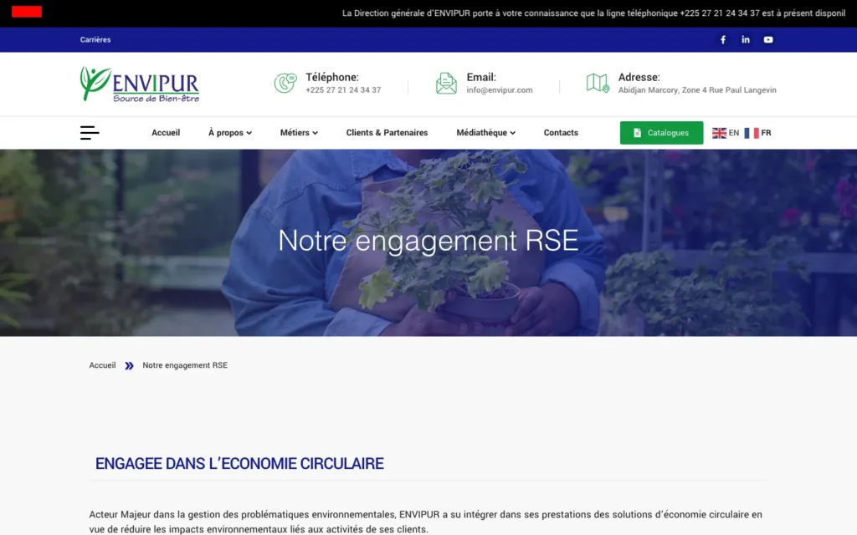The width and height of the screenshot is (857, 535).
Task: Expand the À propos dropdown menu
Action: tap(230, 133)
